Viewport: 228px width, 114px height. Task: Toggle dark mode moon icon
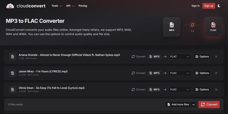[219, 6]
